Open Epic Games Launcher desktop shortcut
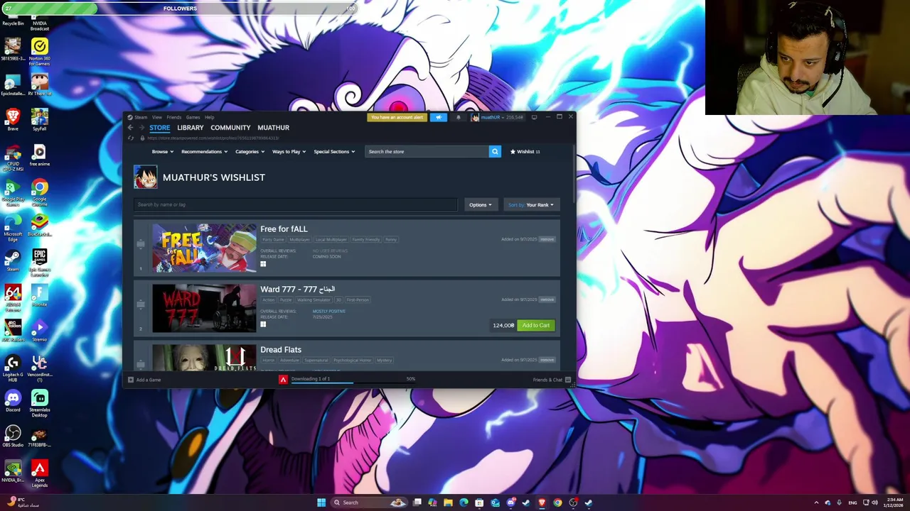The height and width of the screenshot is (511, 910). (x=40, y=261)
